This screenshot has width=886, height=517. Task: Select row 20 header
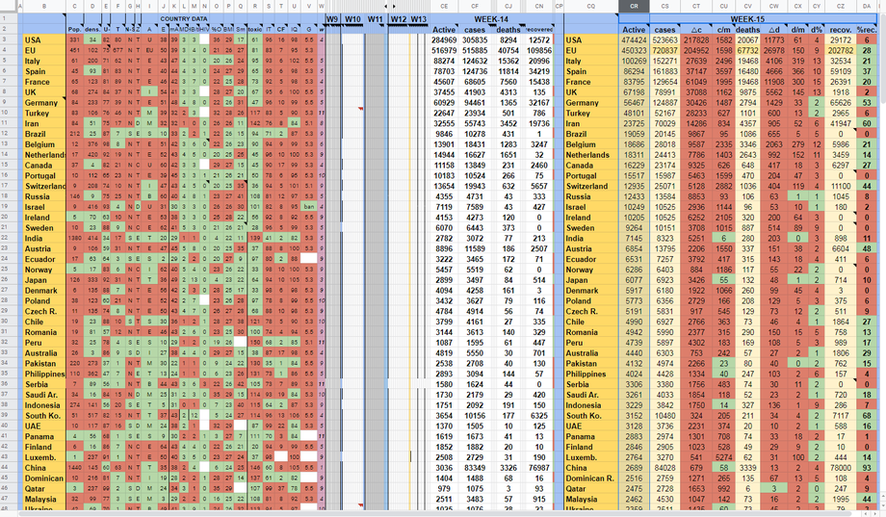tap(9, 218)
